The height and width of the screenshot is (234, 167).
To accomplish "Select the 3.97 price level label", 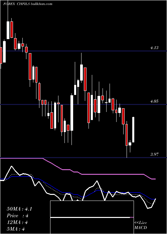I will point(154,154).
